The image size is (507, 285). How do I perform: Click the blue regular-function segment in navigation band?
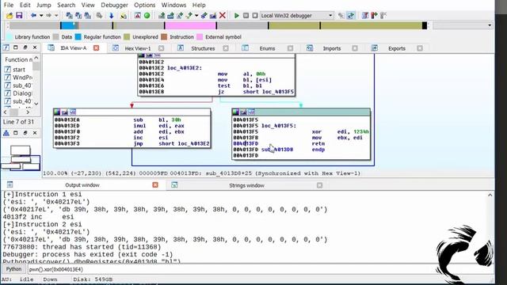[67, 25]
